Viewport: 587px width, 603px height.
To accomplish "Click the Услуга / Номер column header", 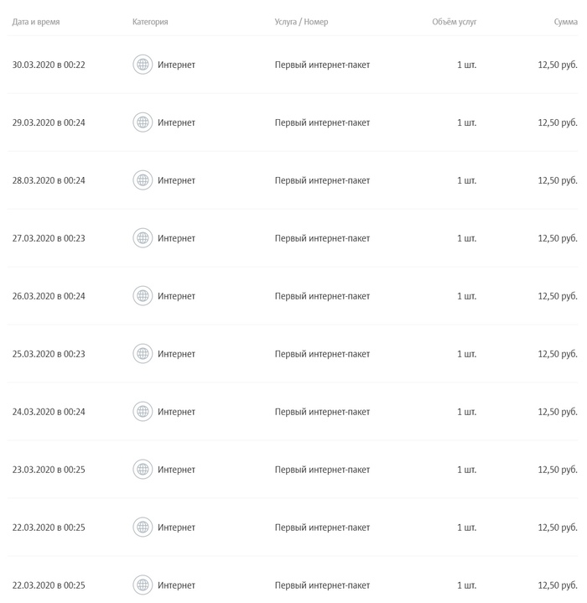I will [x=301, y=22].
